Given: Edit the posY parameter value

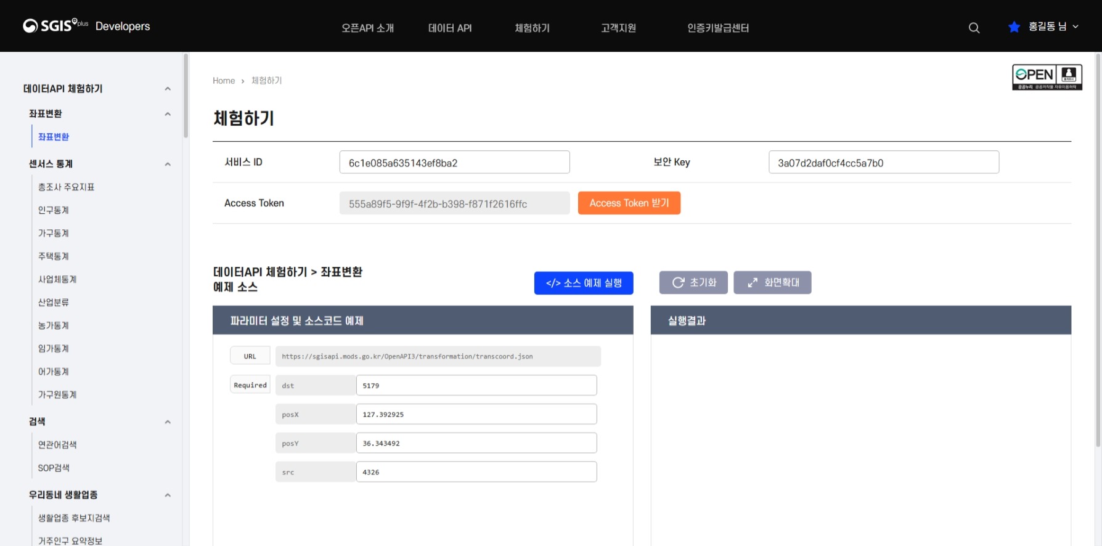Looking at the screenshot, I should coord(476,443).
